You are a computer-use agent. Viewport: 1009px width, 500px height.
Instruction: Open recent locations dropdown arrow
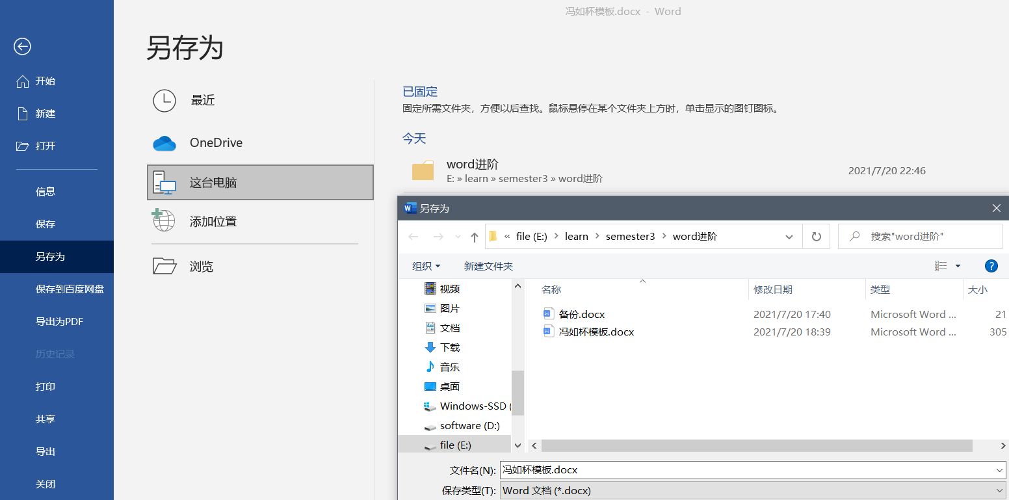[458, 237]
